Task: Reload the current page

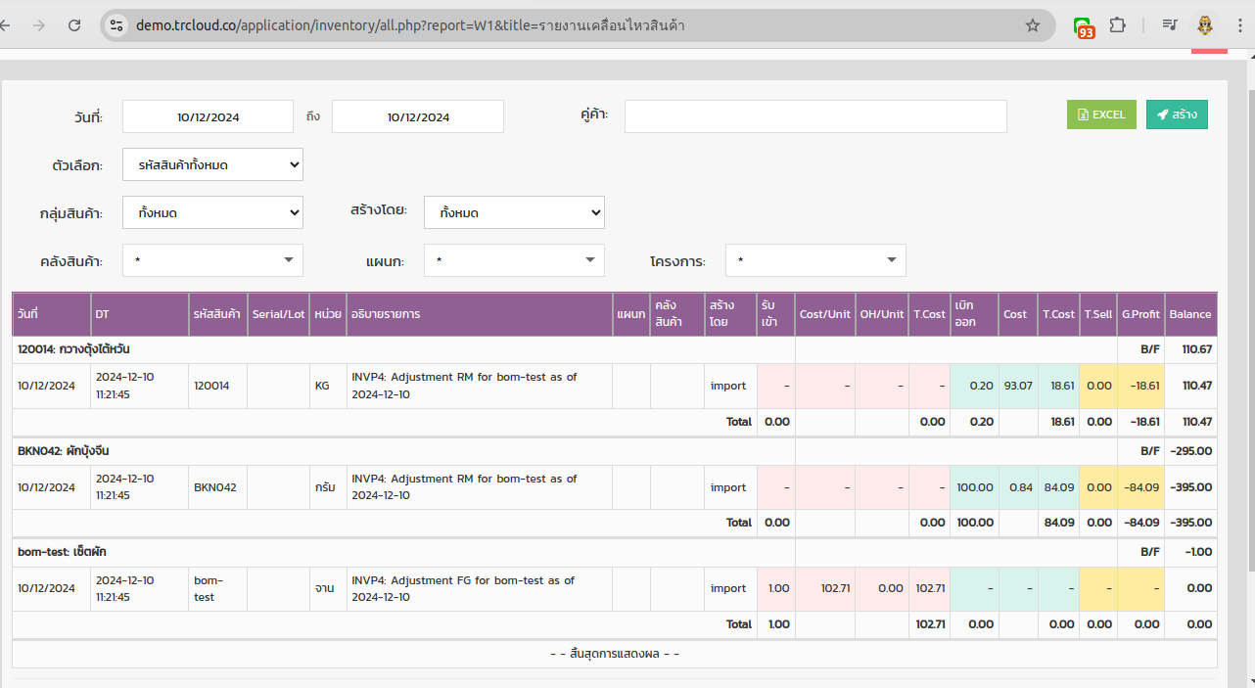Action: tap(74, 25)
